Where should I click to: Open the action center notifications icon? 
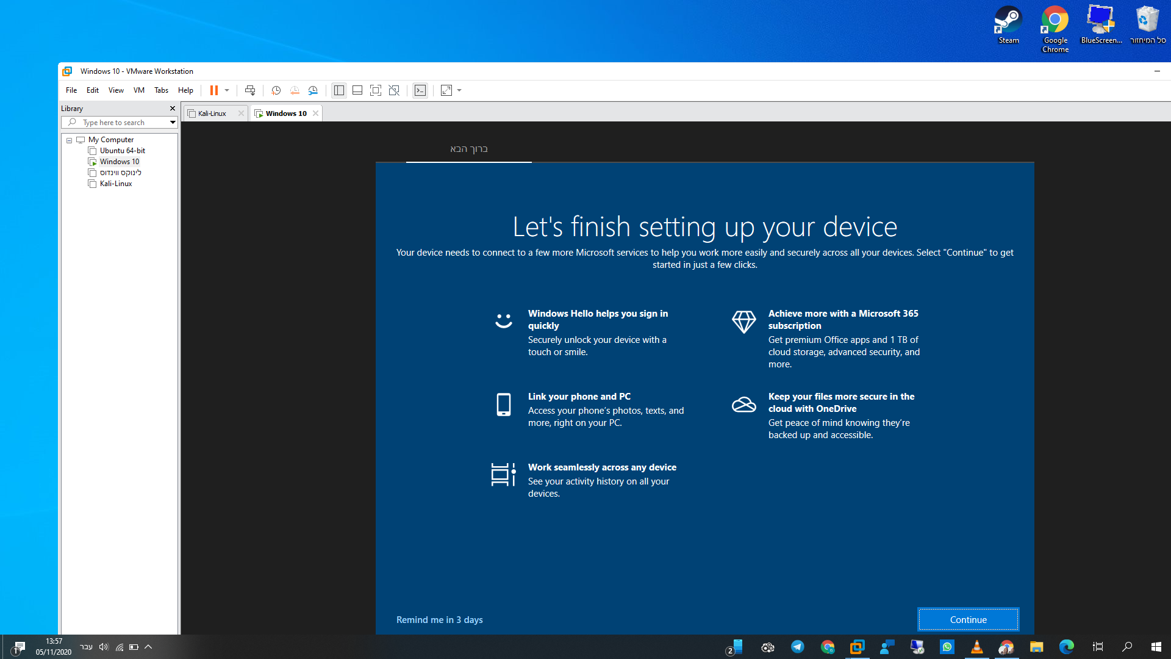(x=18, y=647)
